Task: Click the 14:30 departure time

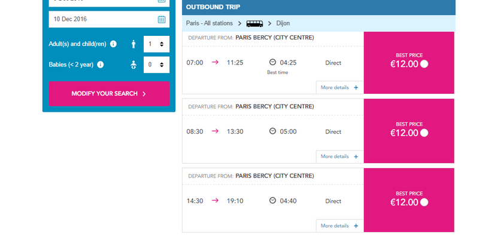Action: click(195, 201)
